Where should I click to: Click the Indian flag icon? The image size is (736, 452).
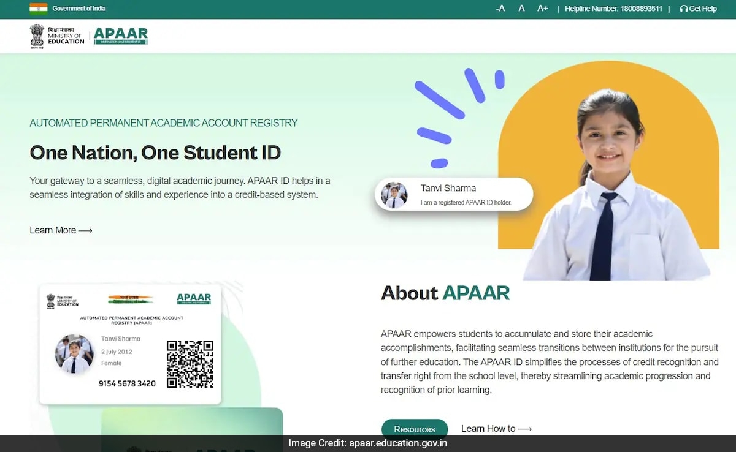[38, 9]
